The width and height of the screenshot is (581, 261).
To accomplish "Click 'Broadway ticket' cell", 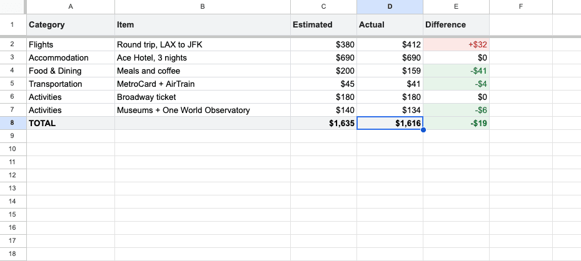I will point(202,97).
